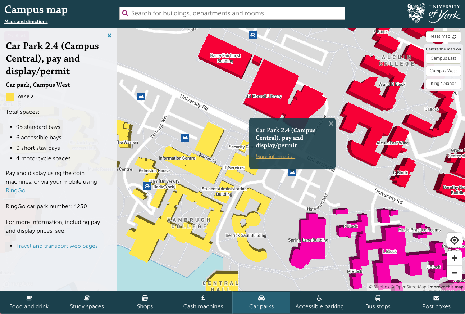Open the RingGo link
465x314 pixels.
pyautogui.click(x=15, y=190)
